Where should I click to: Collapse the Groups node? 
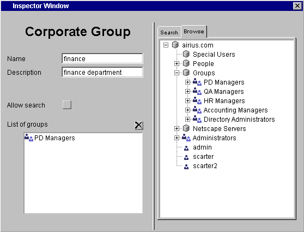click(177, 73)
